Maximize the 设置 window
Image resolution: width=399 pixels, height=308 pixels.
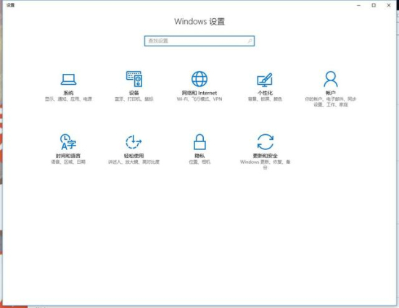374,5
